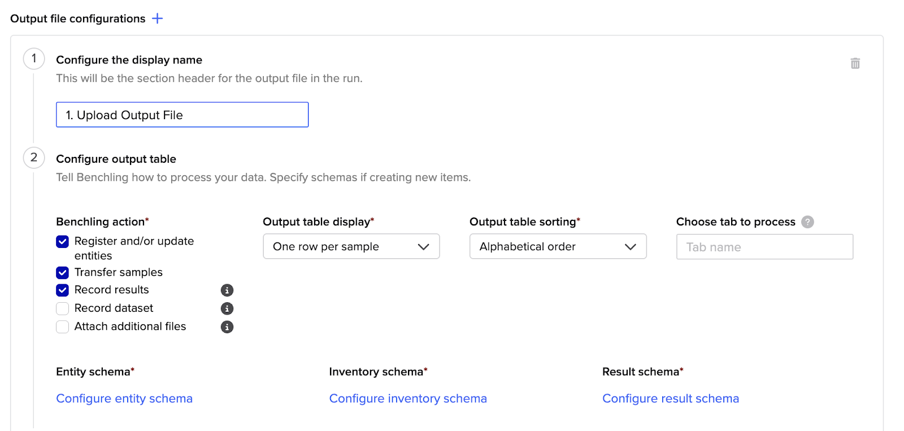
Task: Show info icon for Record dataset
Action: click(x=227, y=308)
